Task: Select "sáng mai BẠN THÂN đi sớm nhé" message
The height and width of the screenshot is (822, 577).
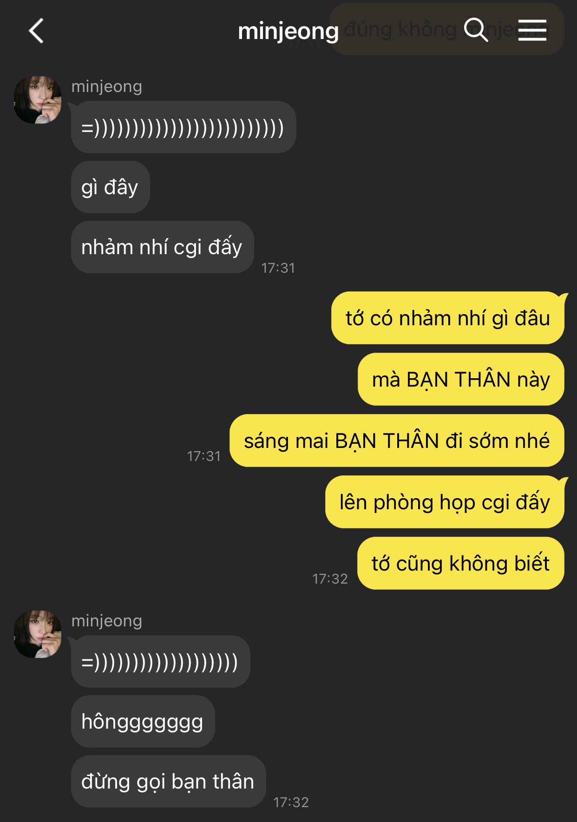Action: [397, 441]
